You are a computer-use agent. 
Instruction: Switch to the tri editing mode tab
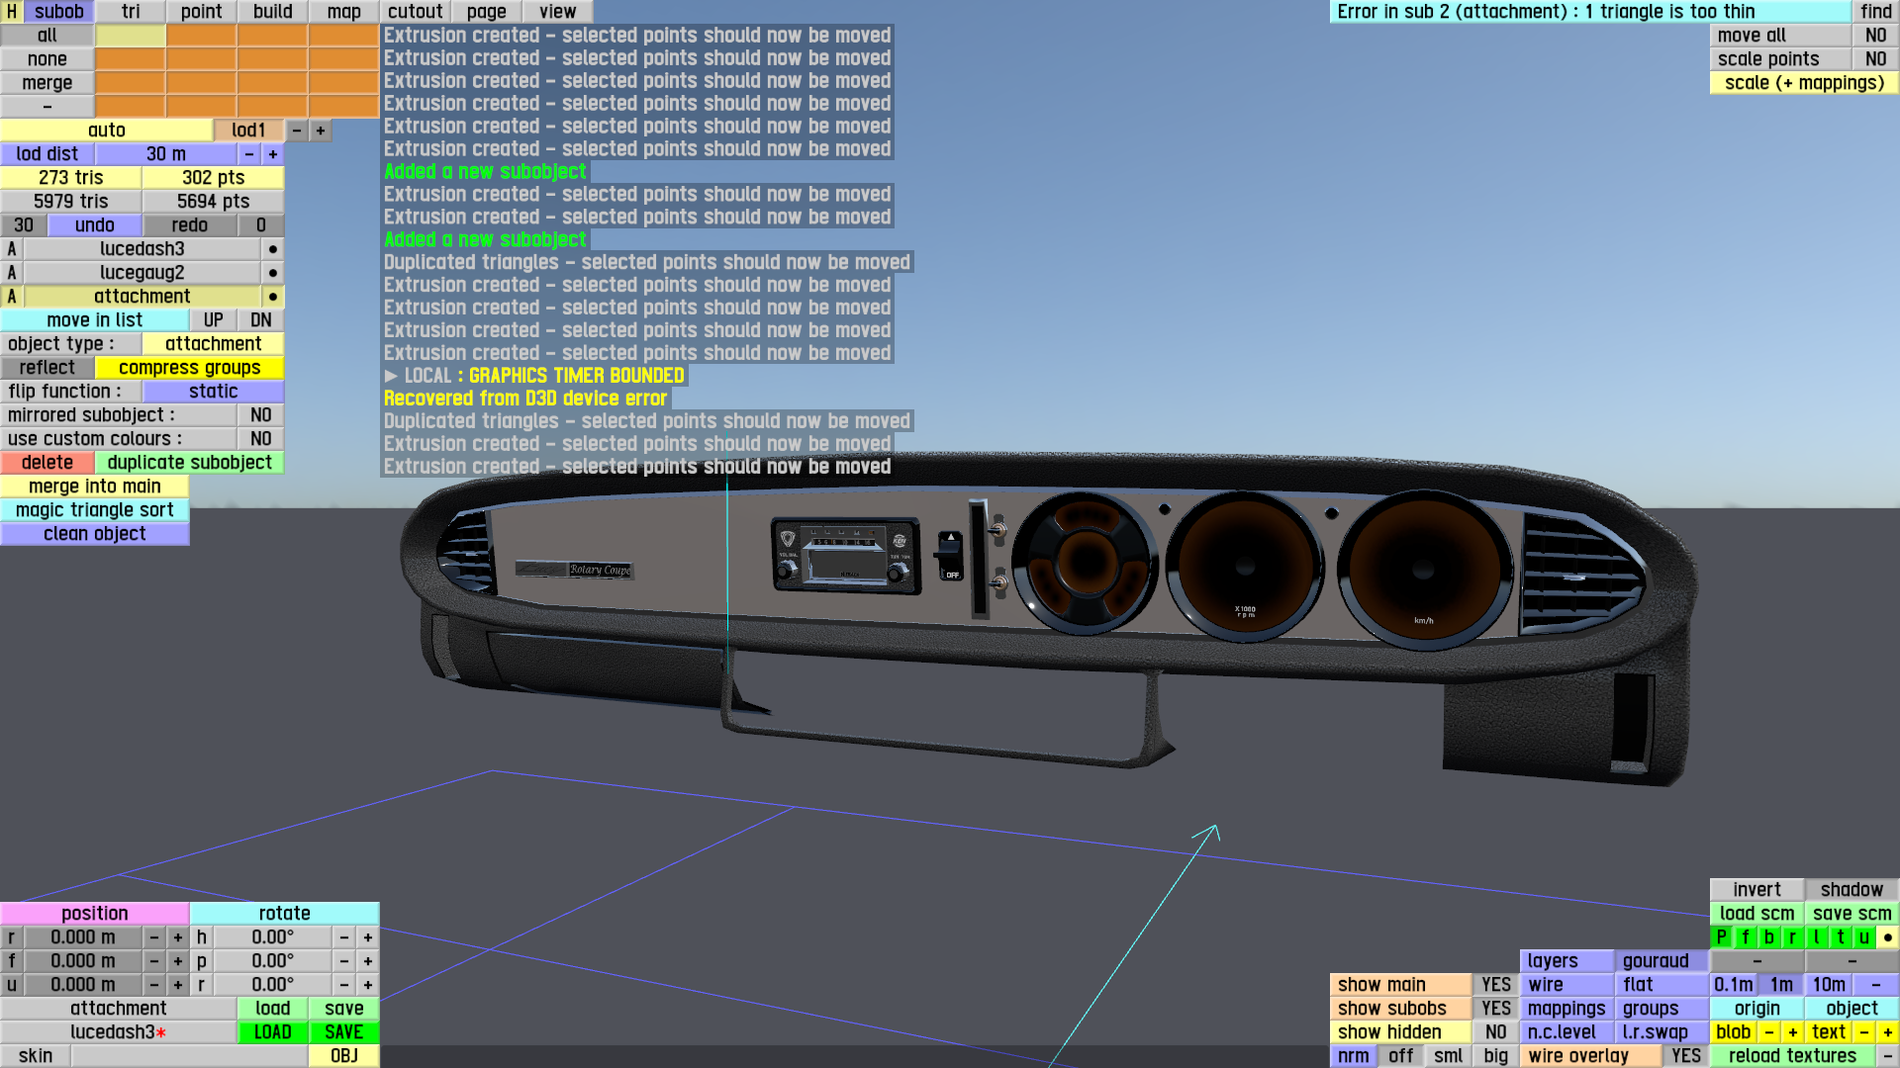[131, 12]
